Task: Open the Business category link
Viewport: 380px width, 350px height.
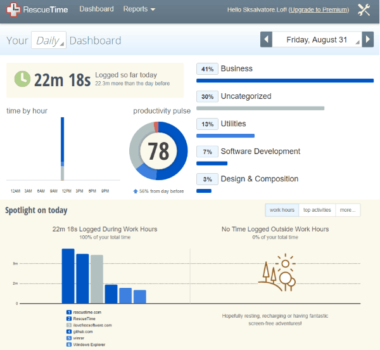Action: point(236,68)
